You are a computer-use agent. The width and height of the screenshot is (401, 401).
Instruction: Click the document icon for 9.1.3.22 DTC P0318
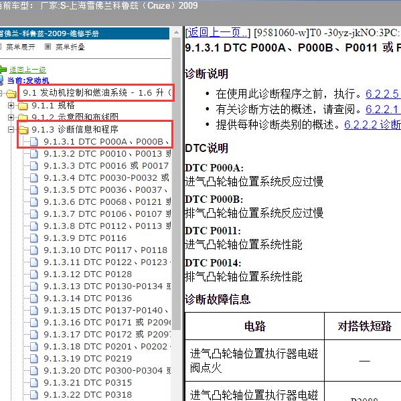tap(33, 395)
